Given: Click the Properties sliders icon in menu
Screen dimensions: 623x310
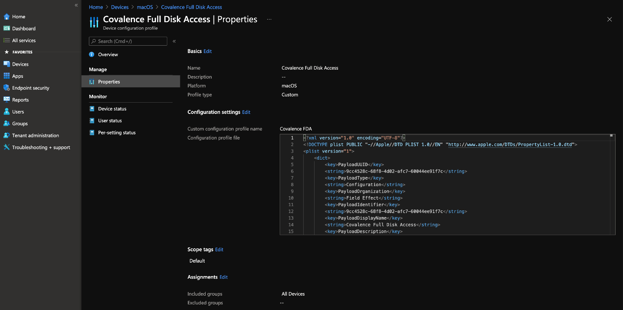Looking at the screenshot, I should pos(91,82).
